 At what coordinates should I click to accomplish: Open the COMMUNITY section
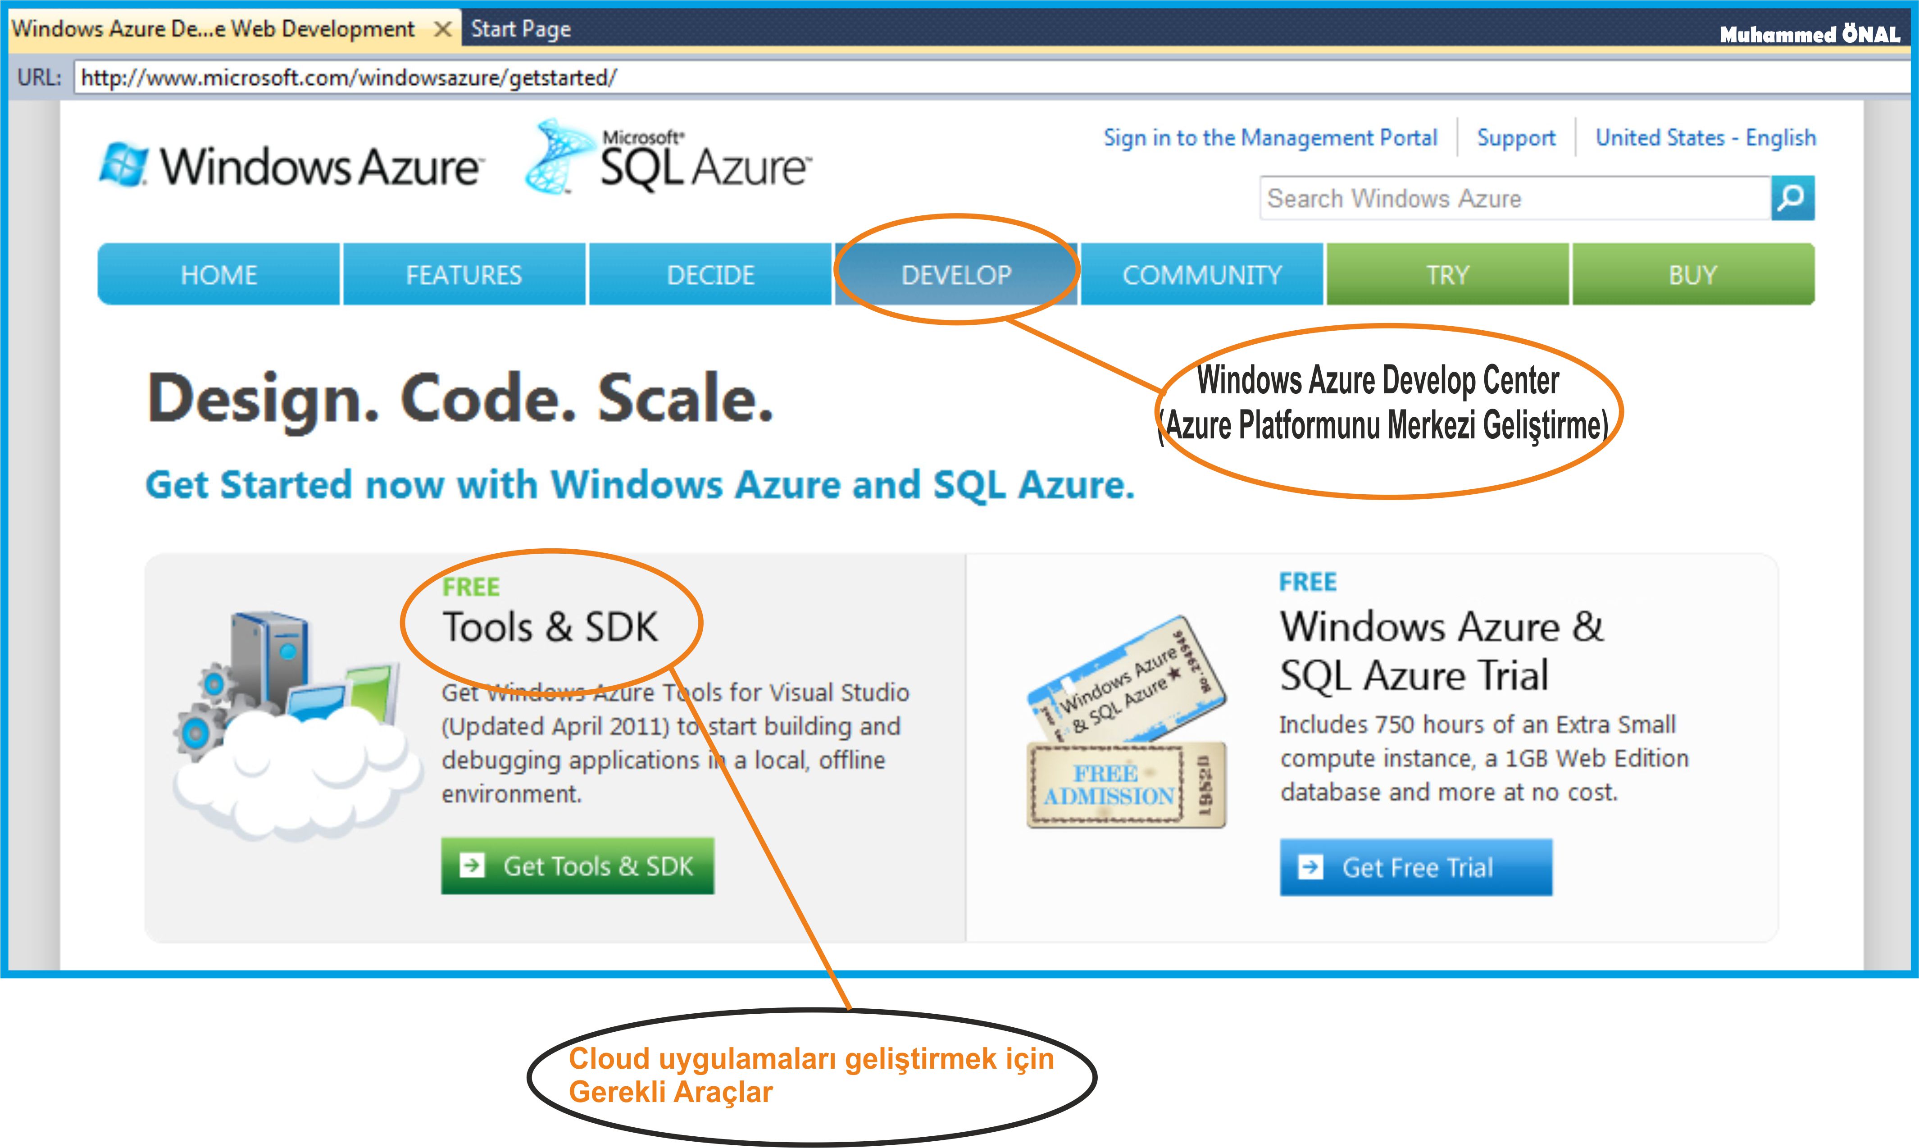pos(1201,275)
